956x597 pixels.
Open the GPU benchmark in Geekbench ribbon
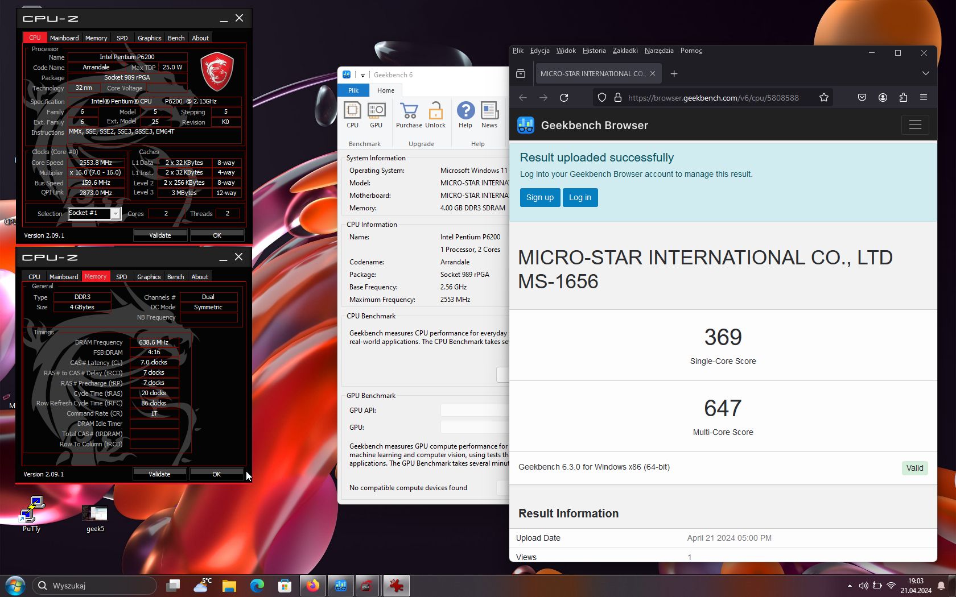point(376,115)
